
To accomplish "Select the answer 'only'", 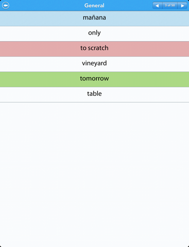I will [94, 33].
